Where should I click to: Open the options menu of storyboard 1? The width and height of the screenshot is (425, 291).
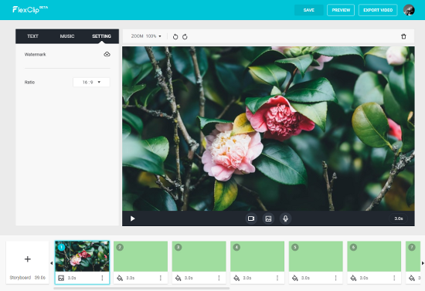[102, 278]
